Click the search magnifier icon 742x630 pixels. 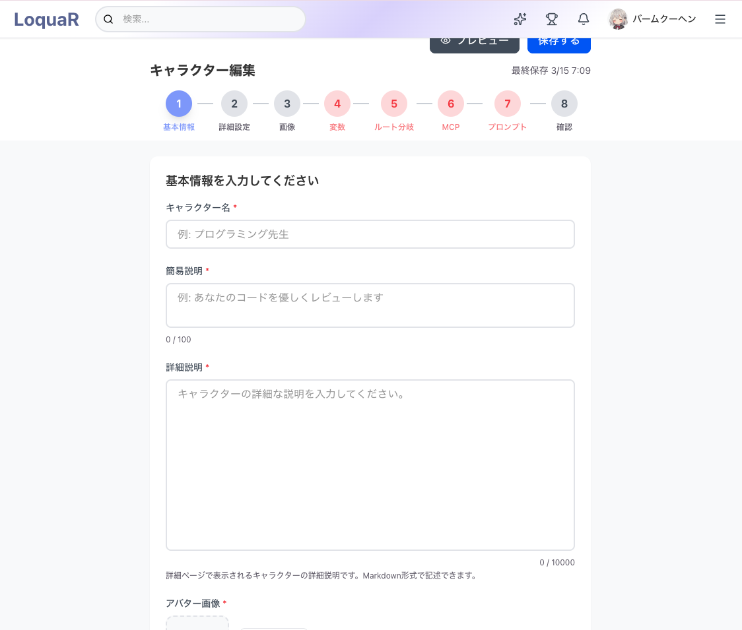click(x=109, y=19)
